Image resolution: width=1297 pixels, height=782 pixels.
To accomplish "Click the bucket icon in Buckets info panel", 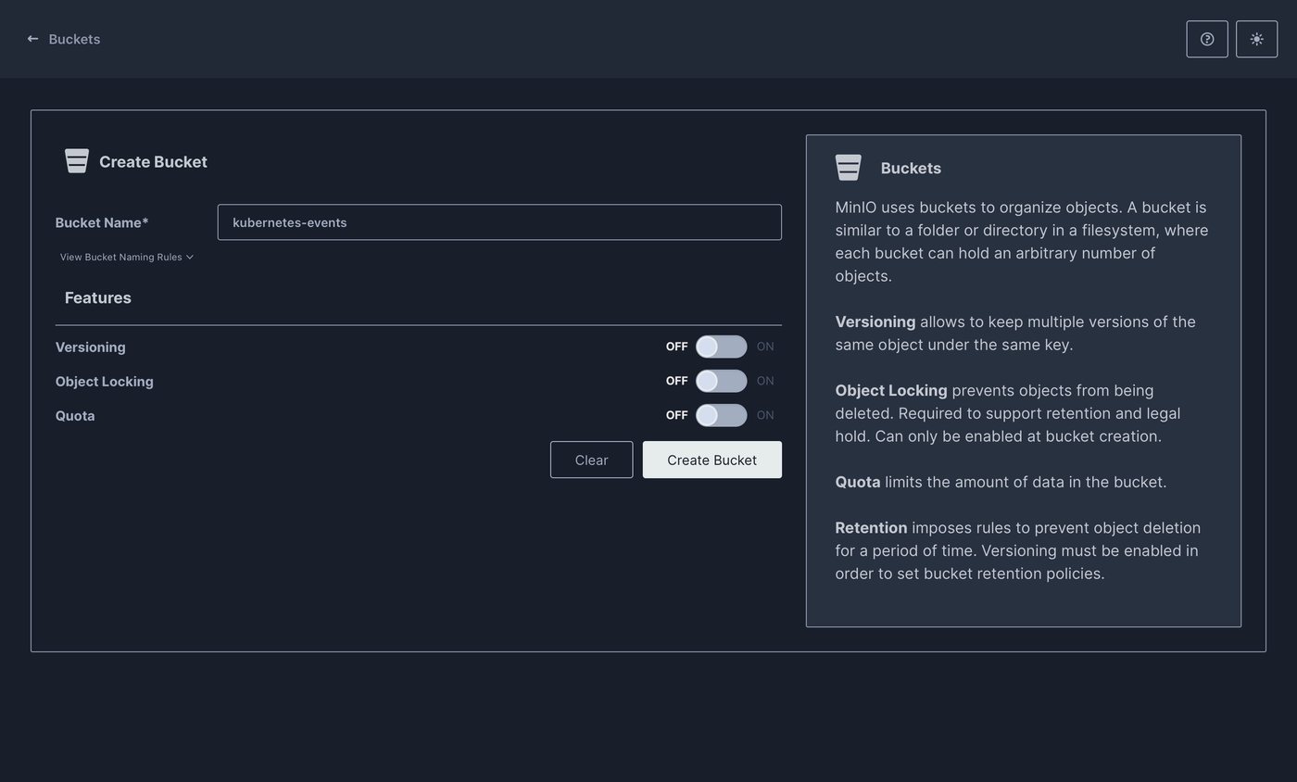I will tap(848, 168).
